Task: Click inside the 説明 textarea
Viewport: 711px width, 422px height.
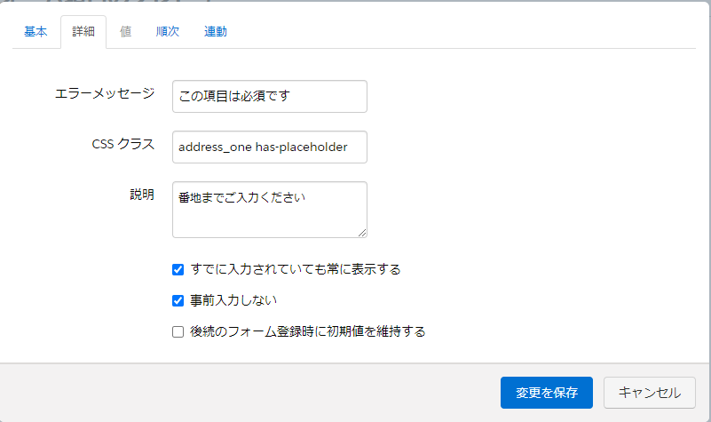Action: [269, 210]
